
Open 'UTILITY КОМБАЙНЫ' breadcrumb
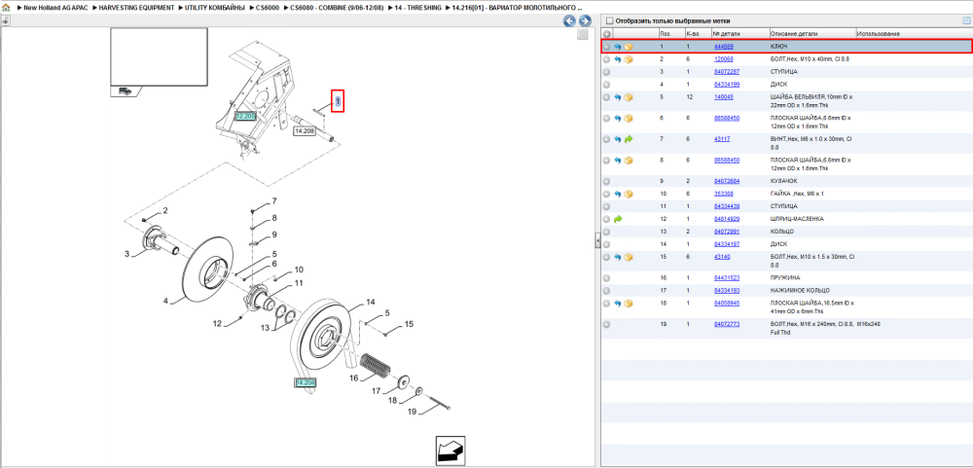215,8
